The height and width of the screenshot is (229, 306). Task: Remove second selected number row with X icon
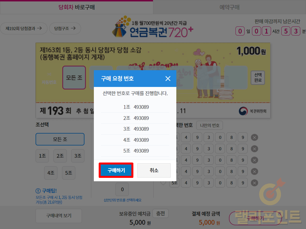[x=254, y=149]
